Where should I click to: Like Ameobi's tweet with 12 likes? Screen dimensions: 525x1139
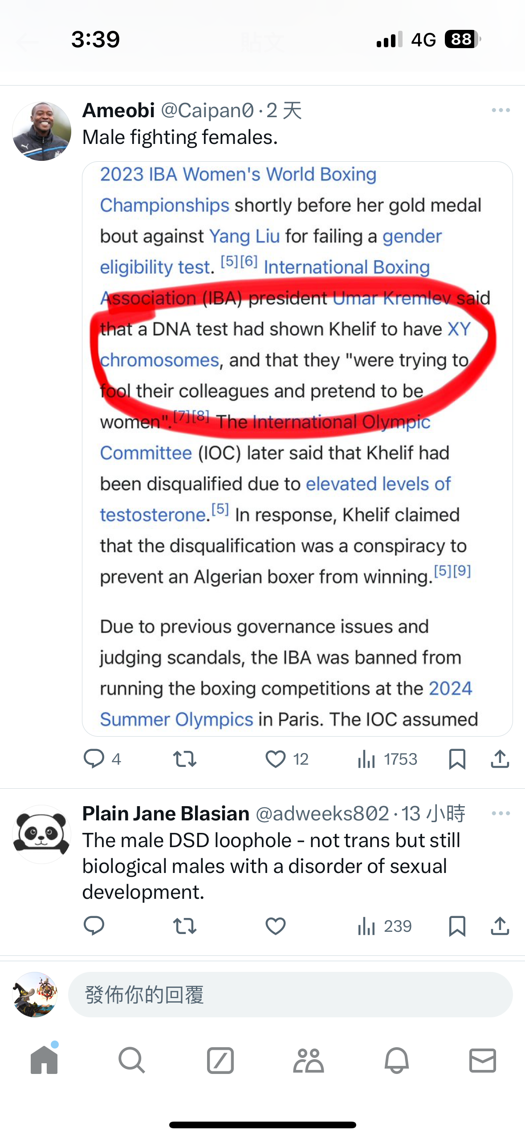(275, 758)
